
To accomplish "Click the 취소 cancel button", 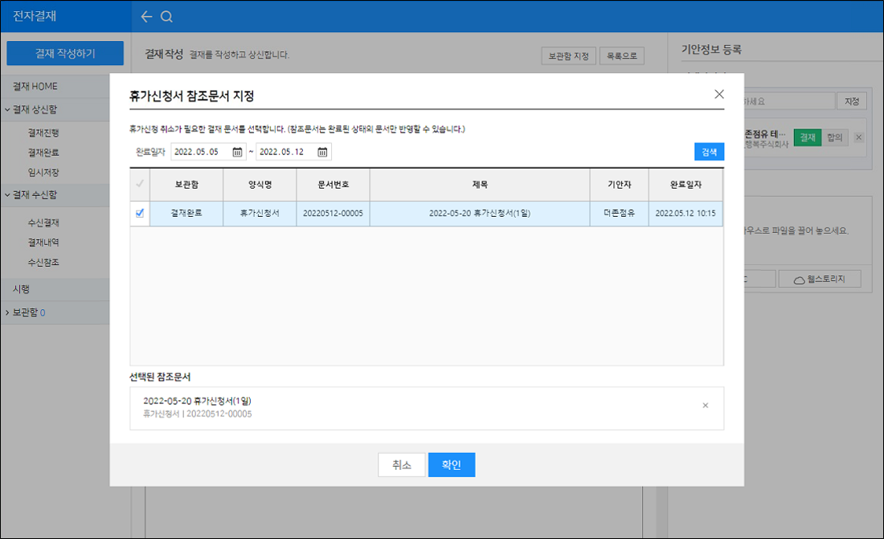I will [x=401, y=465].
